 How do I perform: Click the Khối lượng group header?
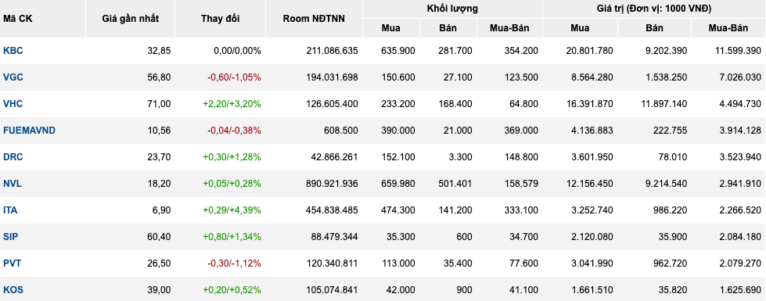[x=452, y=9]
